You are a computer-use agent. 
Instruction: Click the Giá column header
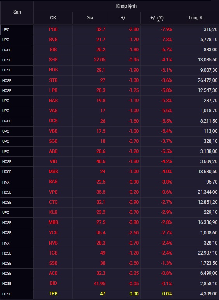[90, 18]
